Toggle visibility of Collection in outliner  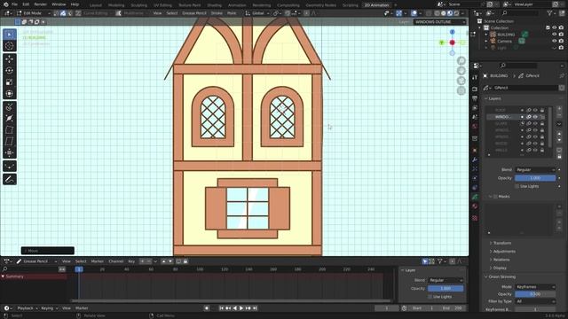pyautogui.click(x=554, y=27)
